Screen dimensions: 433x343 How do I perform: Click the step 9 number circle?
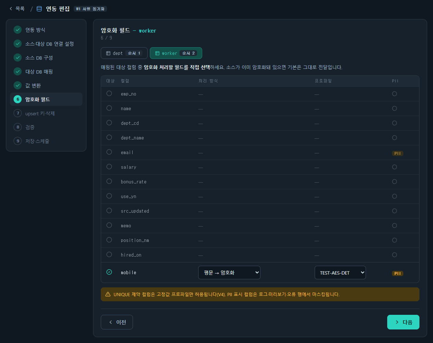pos(18,141)
